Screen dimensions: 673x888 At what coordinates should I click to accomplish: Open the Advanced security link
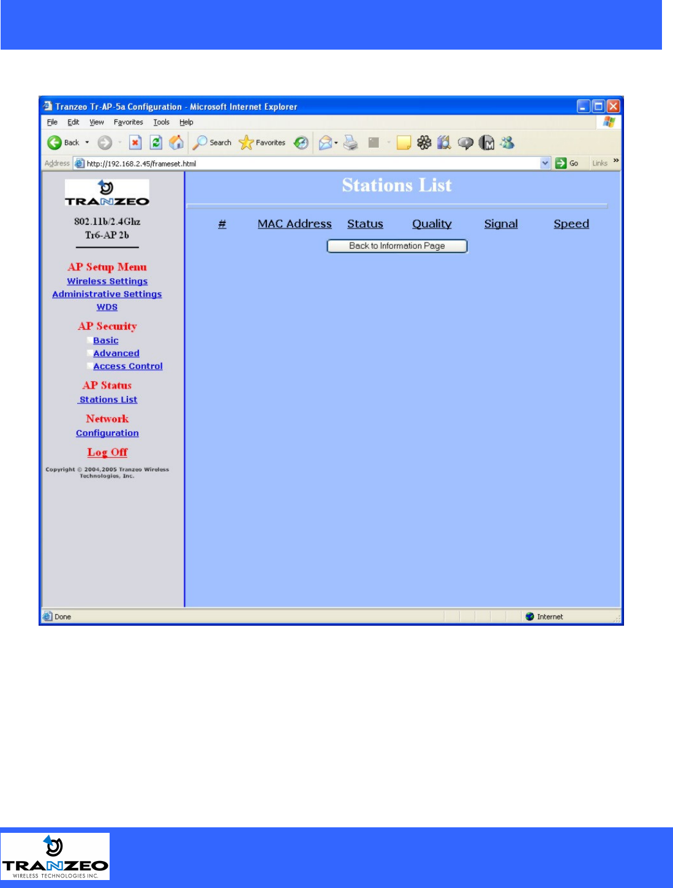coord(116,353)
